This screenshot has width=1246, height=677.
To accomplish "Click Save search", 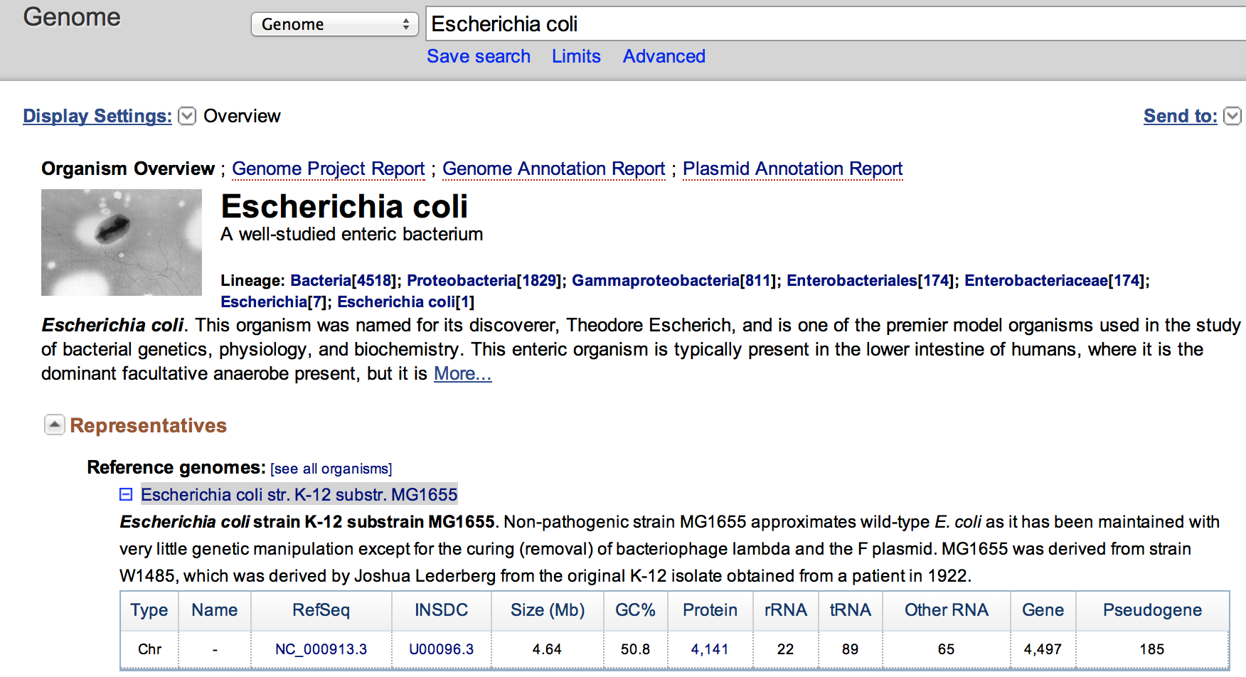I will [x=479, y=56].
